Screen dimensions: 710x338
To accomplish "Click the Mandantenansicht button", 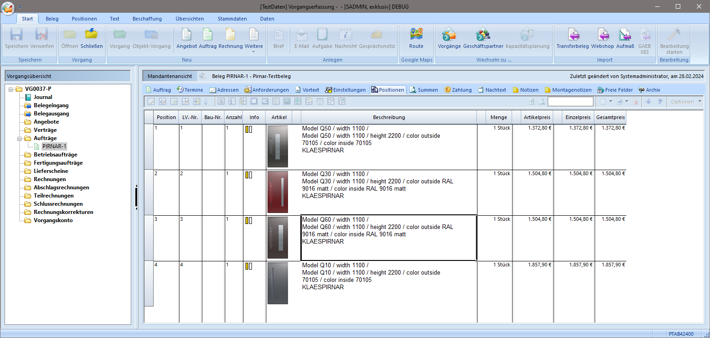I will pos(170,76).
